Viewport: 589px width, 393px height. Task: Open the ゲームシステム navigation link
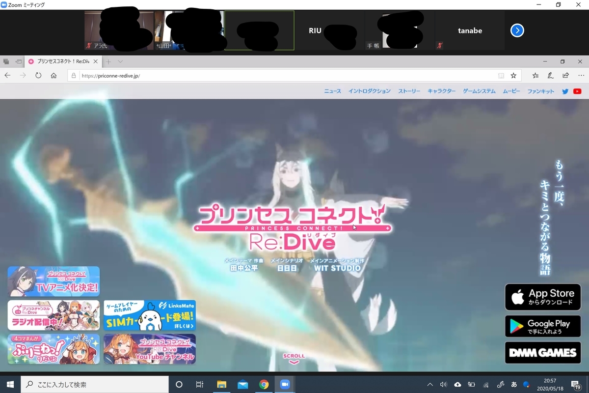tap(479, 91)
